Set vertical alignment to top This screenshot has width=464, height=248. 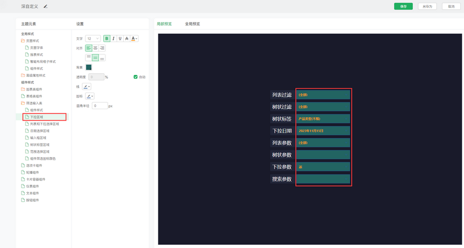89,58
